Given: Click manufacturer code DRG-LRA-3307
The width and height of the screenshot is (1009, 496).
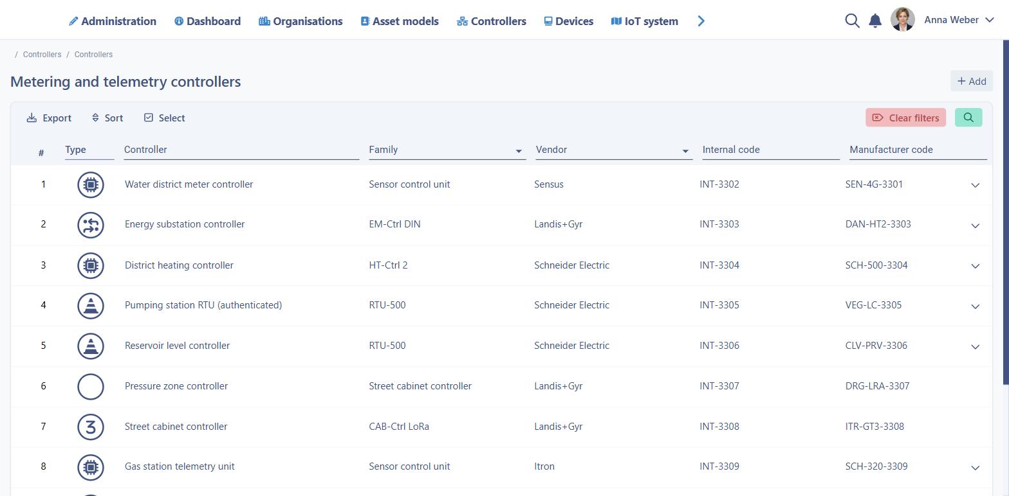Looking at the screenshot, I should pos(877,386).
